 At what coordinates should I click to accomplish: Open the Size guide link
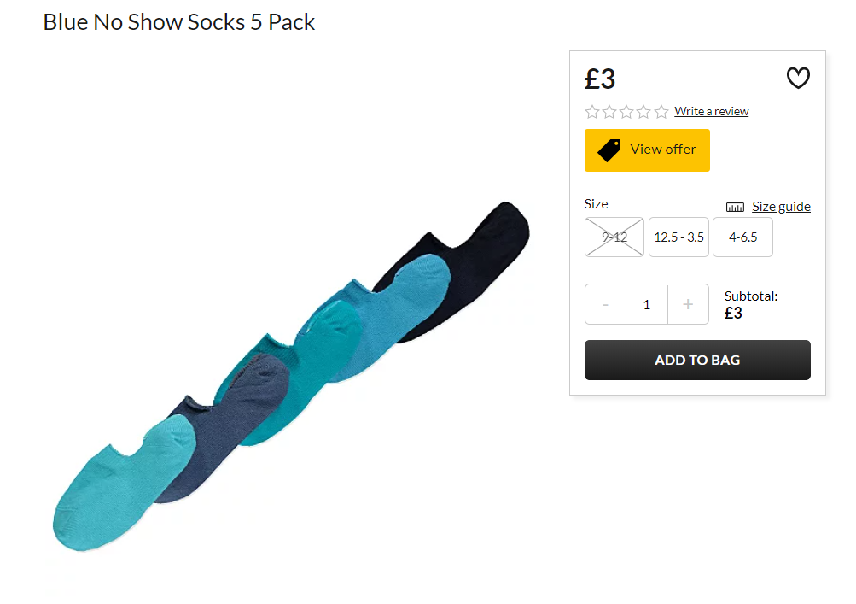click(781, 207)
